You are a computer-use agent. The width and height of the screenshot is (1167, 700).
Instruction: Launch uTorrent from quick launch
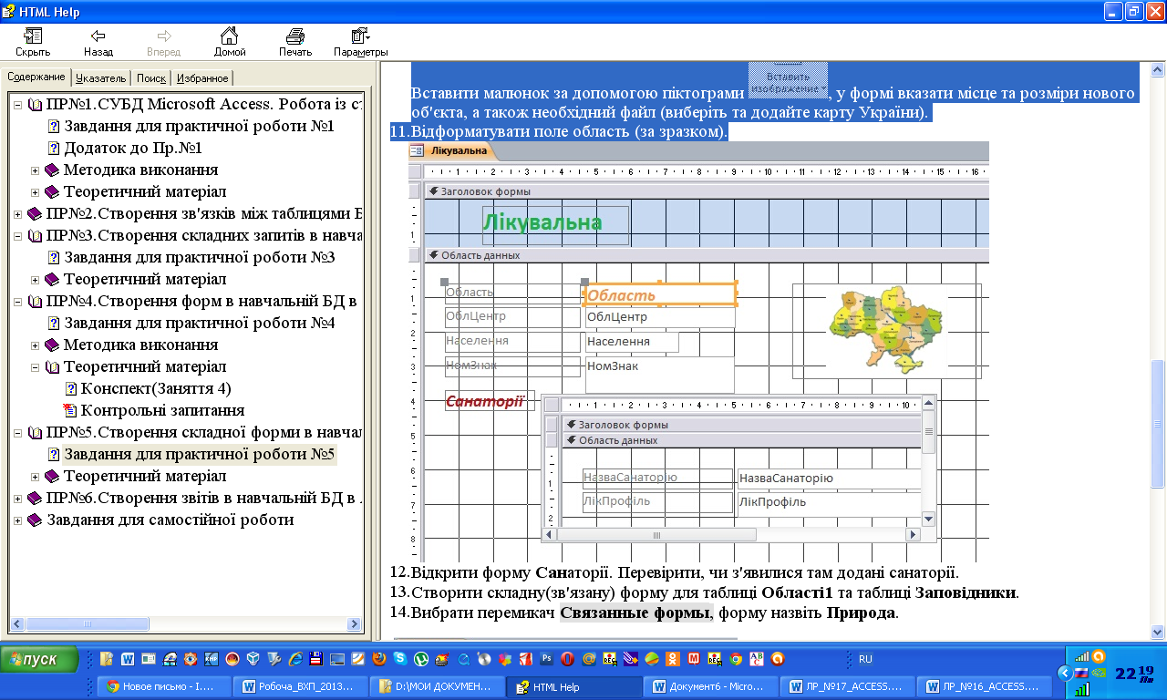pos(421,659)
